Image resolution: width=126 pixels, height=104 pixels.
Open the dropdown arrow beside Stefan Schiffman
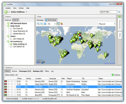pyautogui.click(x=26, y=12)
